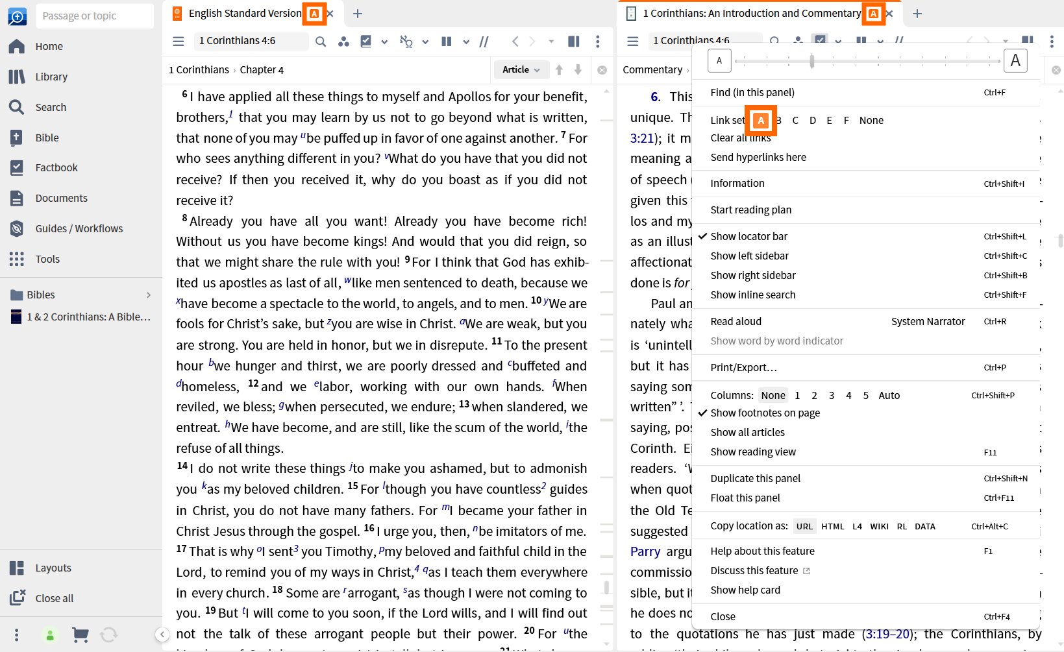Image resolution: width=1064 pixels, height=652 pixels.
Task: Select link set None
Action: [x=871, y=120]
